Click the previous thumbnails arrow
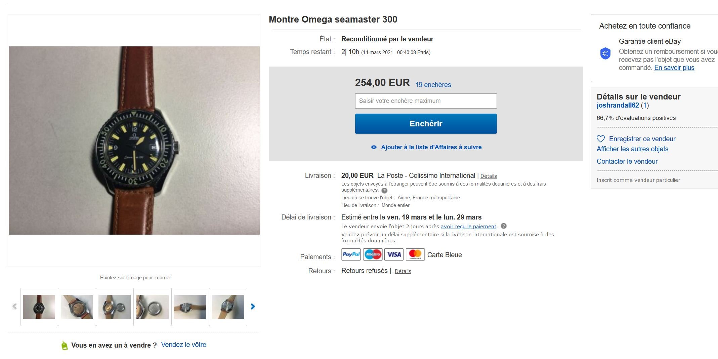718x359 pixels. 14,307
